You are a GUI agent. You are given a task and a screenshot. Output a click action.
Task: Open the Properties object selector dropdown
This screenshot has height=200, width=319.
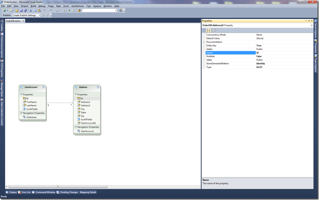312,25
